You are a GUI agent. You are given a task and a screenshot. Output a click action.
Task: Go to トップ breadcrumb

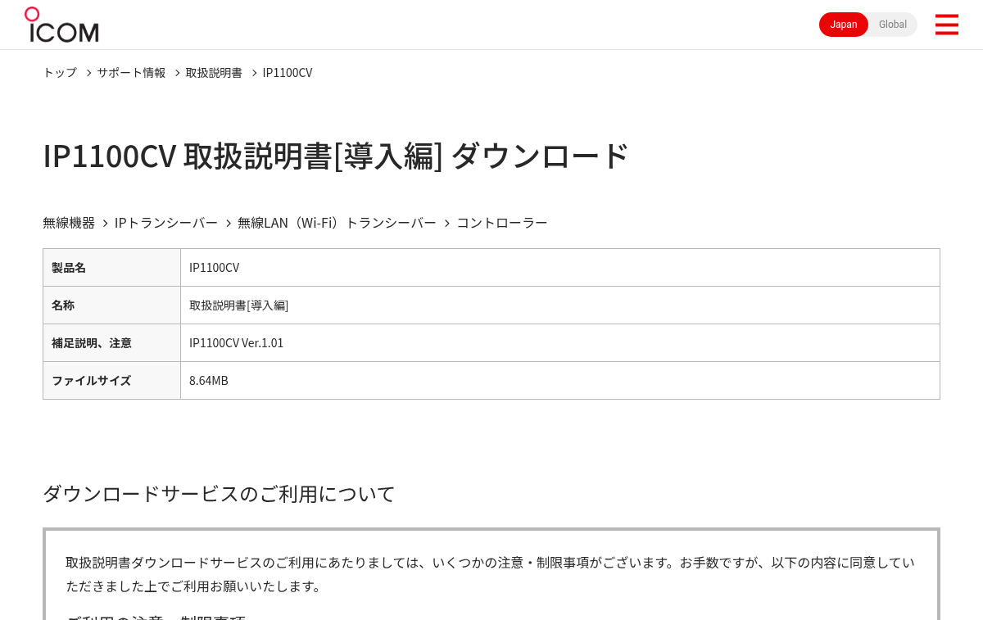point(60,72)
